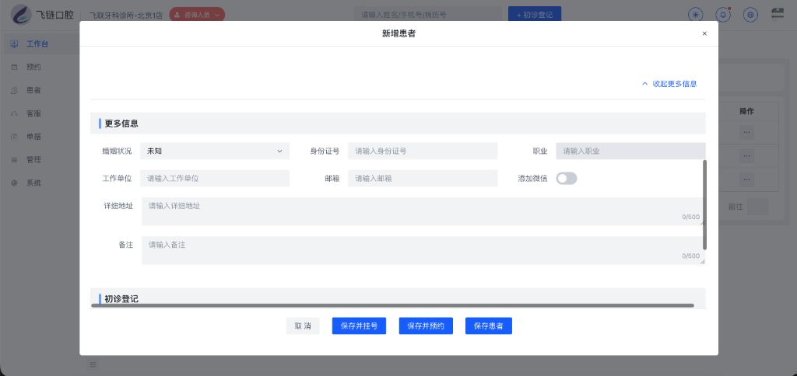Click the 患者 person icon
This screenshot has height=376, width=797.
coord(14,90)
